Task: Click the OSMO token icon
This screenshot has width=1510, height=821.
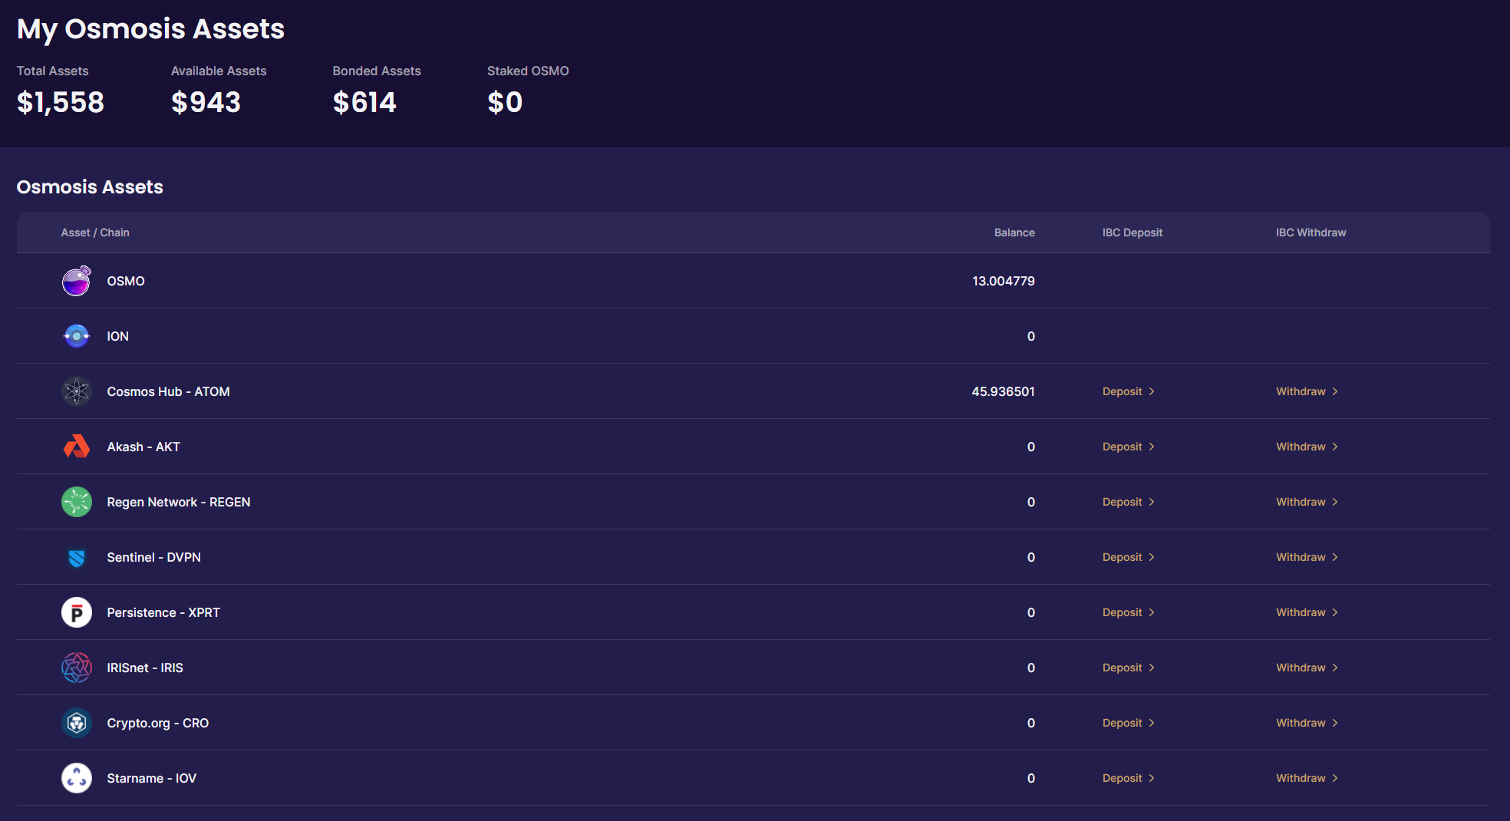Action: click(77, 282)
